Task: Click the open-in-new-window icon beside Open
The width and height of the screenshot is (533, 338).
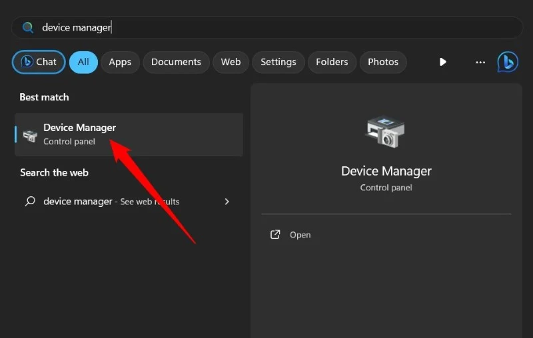Action: pyautogui.click(x=275, y=235)
